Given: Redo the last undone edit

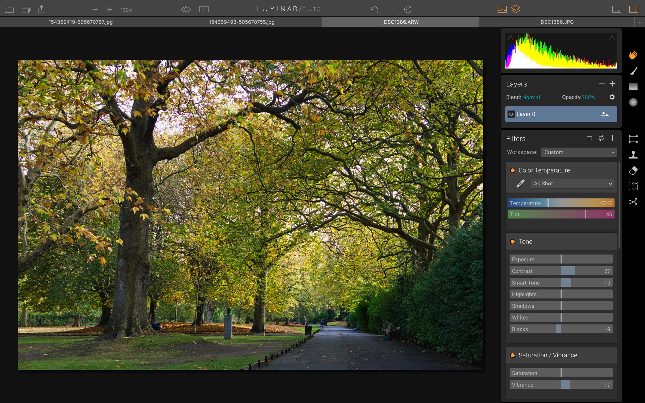Looking at the screenshot, I should tap(391, 9).
